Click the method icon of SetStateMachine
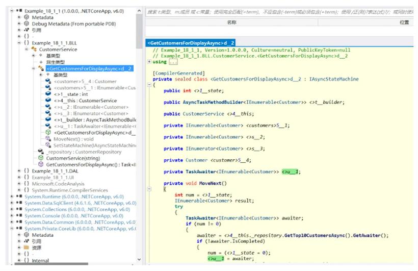This screenshot has height=271, width=418. point(48,145)
